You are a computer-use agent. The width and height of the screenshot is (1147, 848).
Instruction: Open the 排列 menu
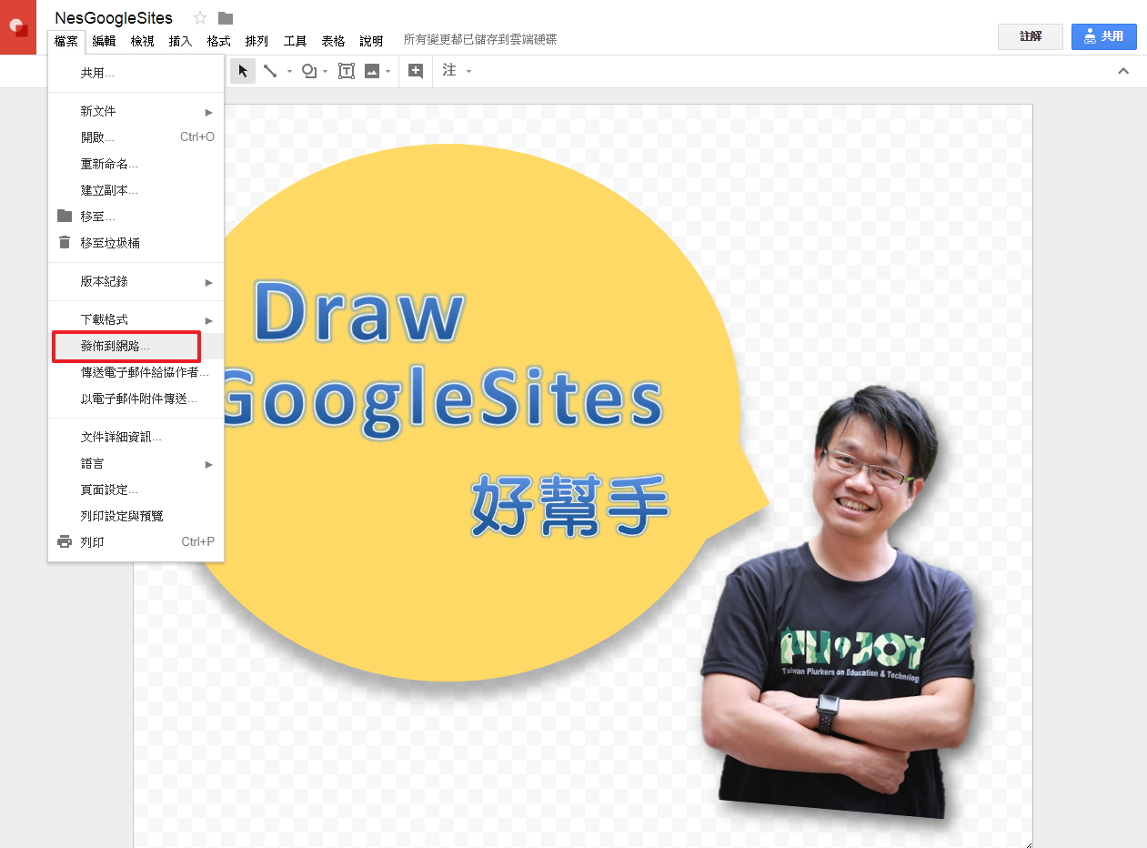(257, 41)
